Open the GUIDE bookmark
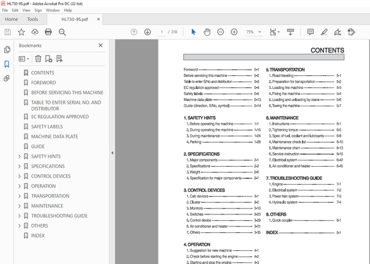 [x=38, y=146]
